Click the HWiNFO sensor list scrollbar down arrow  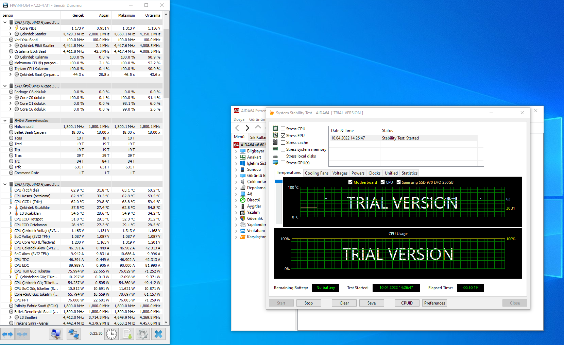[166, 322]
